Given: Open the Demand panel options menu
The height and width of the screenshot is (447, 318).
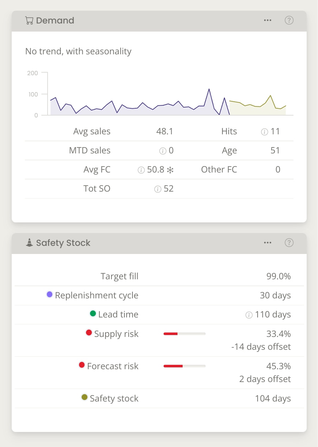Looking at the screenshot, I should pyautogui.click(x=268, y=20).
